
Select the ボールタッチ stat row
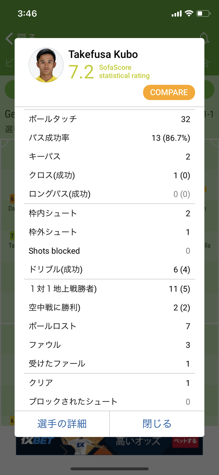(x=109, y=119)
